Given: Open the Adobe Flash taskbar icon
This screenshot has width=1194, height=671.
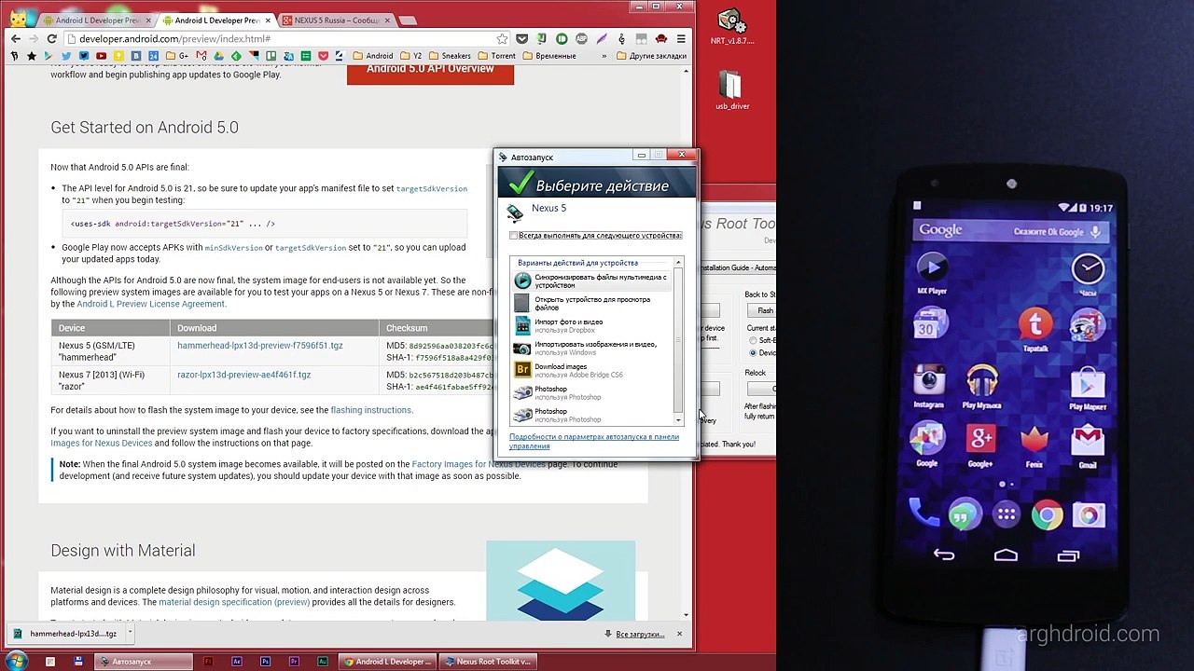Looking at the screenshot, I should pos(209,662).
